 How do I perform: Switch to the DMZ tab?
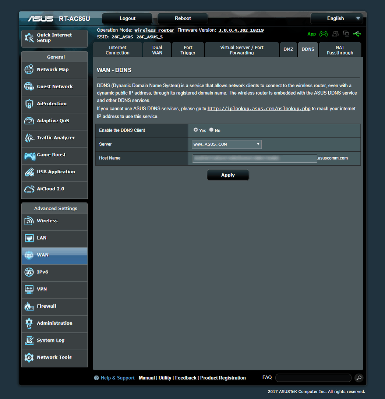tap(288, 49)
